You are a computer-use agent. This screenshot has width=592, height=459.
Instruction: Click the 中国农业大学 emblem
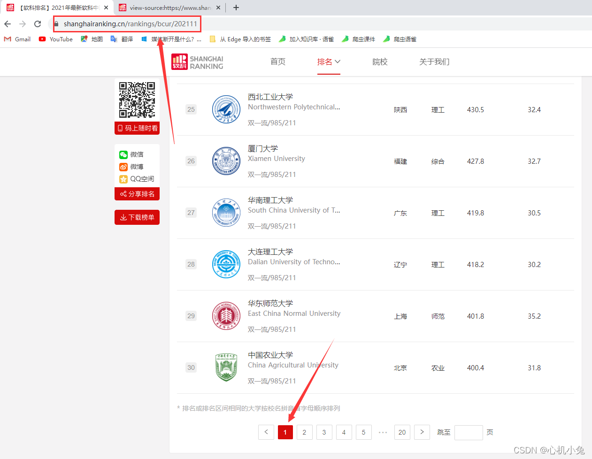(226, 367)
